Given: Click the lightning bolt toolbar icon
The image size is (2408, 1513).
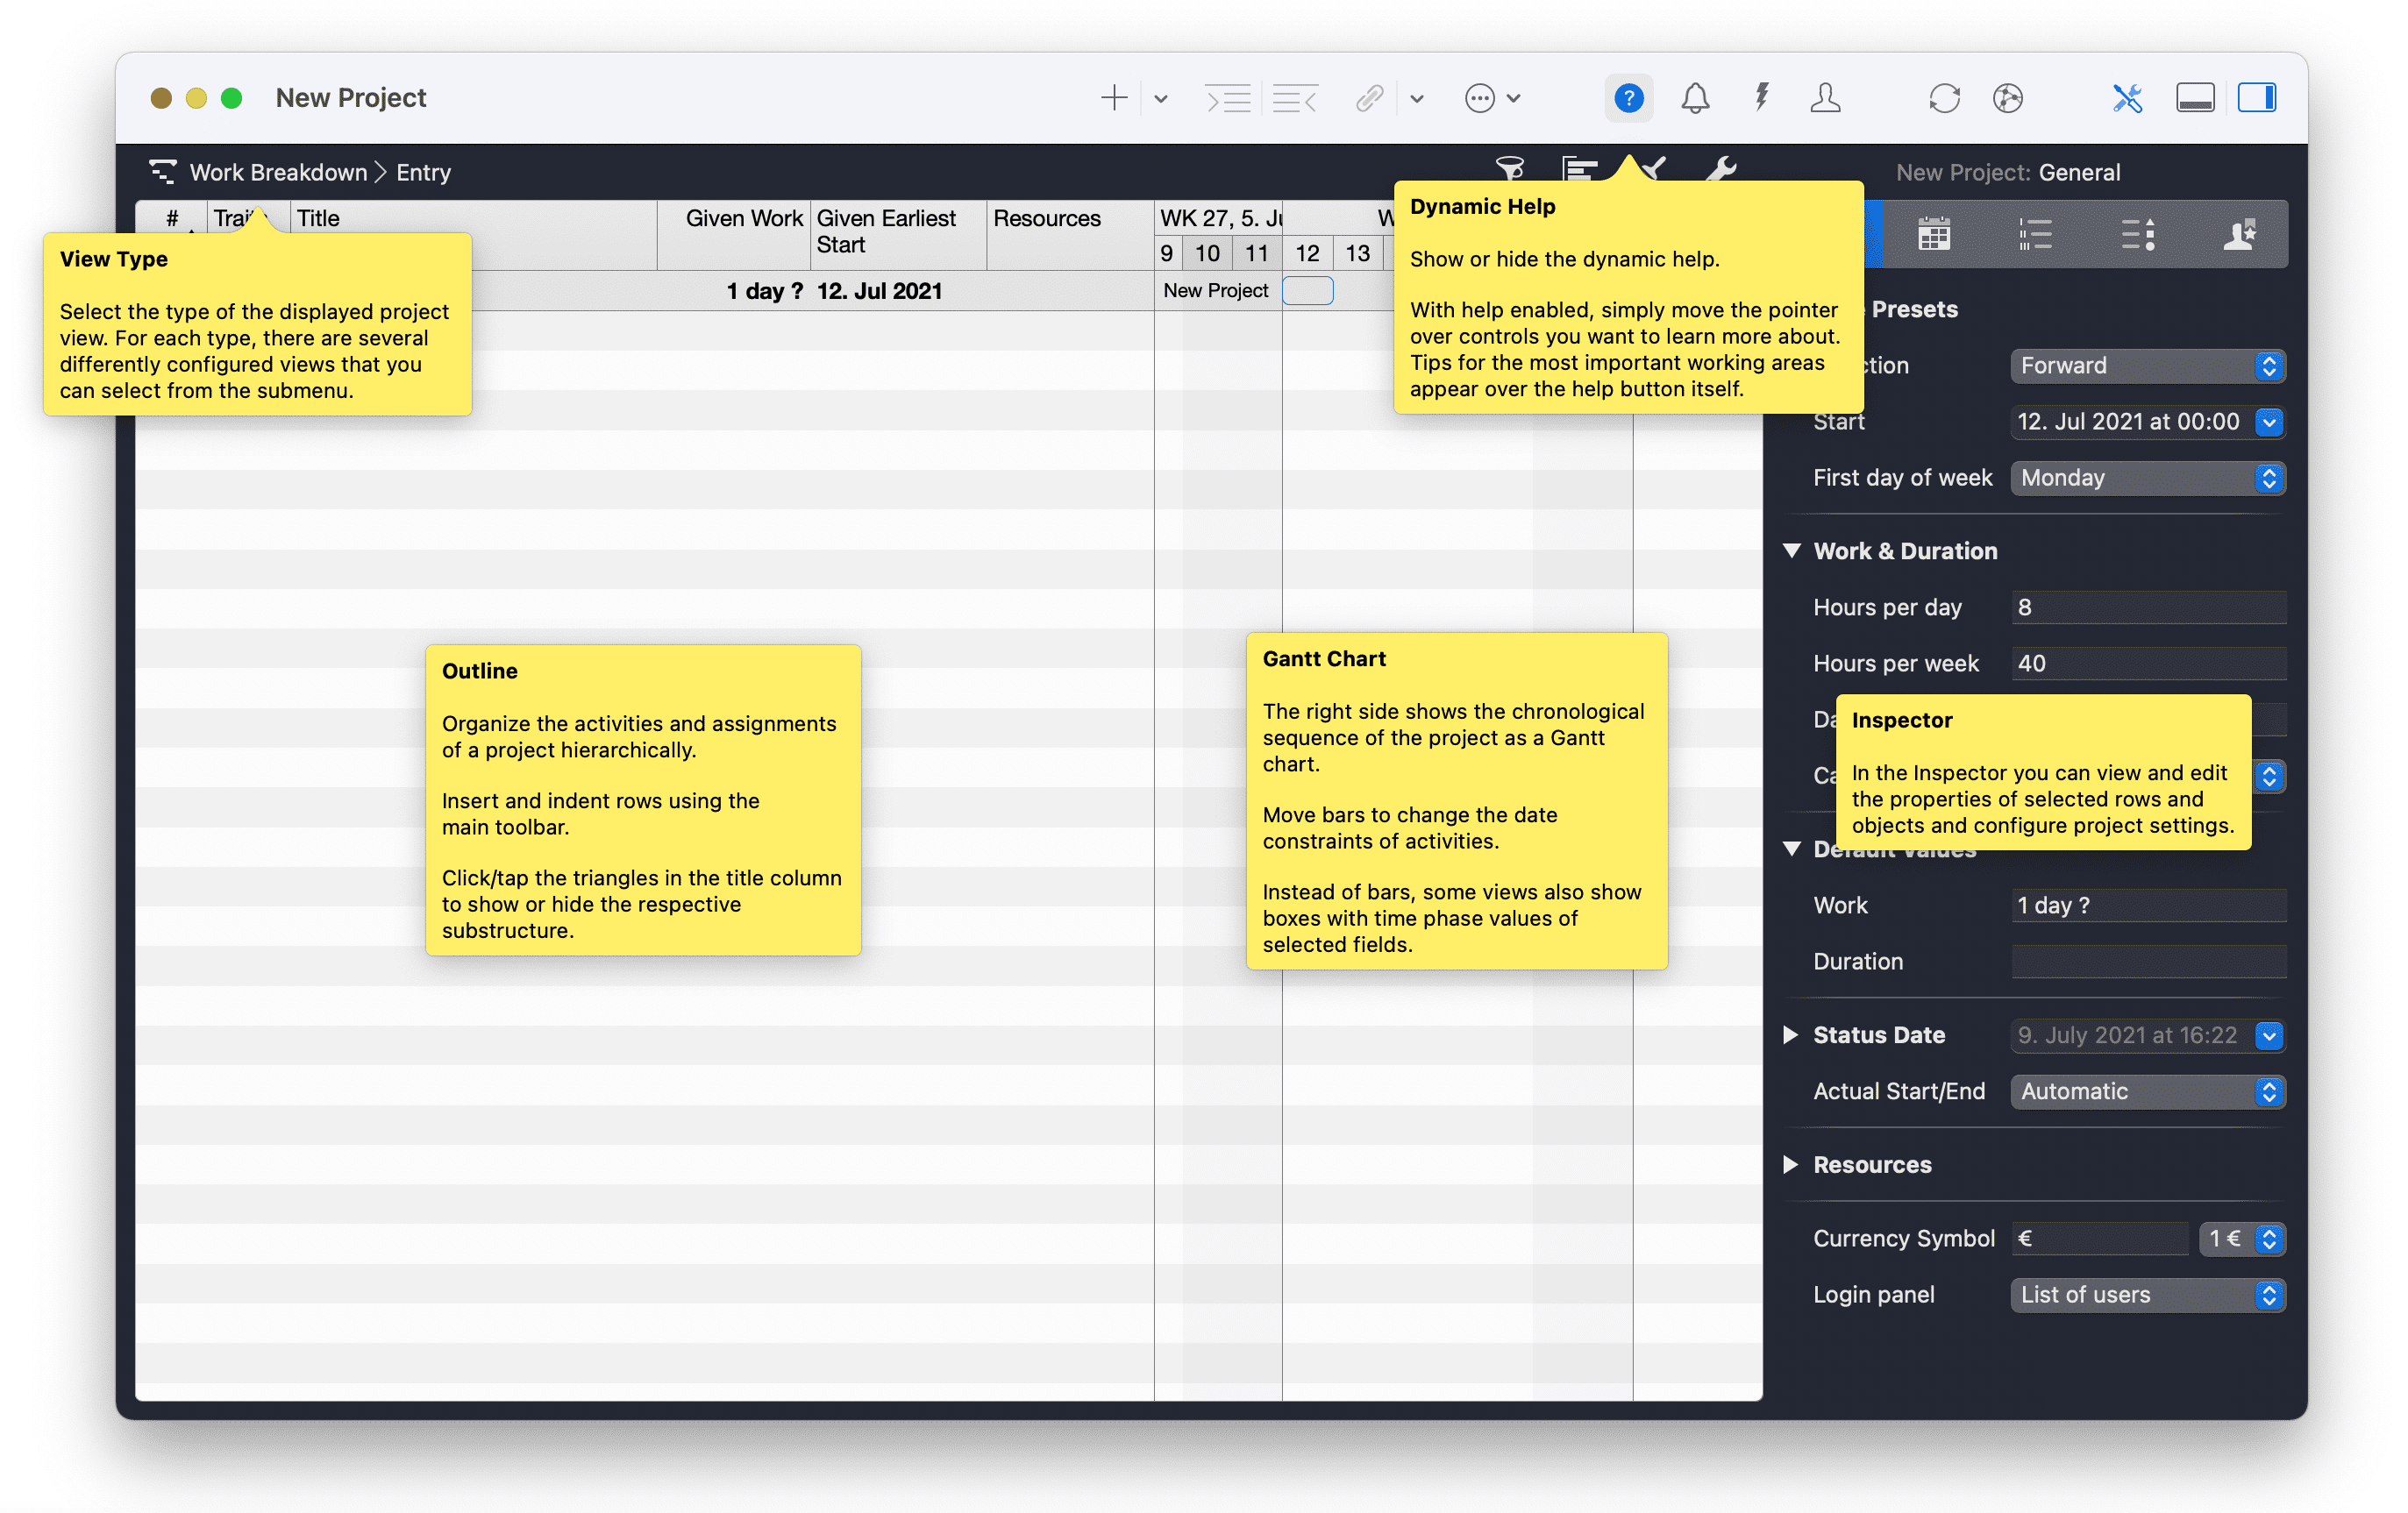Looking at the screenshot, I should (1761, 98).
